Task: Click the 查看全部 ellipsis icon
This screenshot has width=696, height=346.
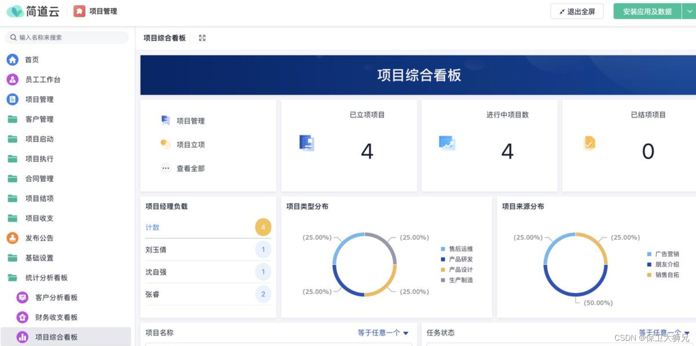Action: pos(166,168)
